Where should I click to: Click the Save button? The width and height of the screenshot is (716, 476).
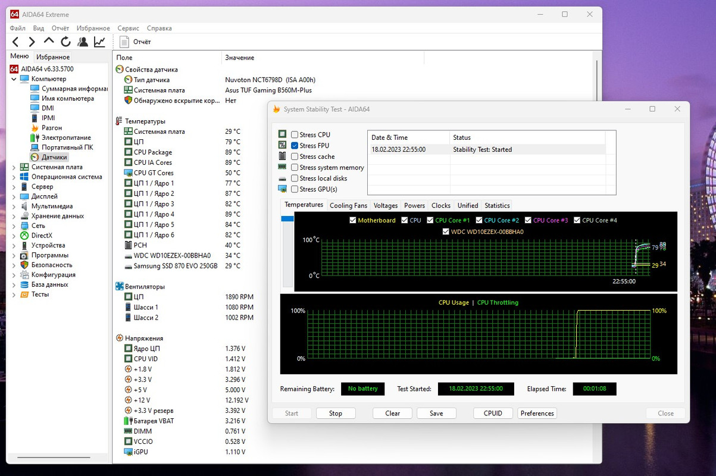click(x=436, y=414)
